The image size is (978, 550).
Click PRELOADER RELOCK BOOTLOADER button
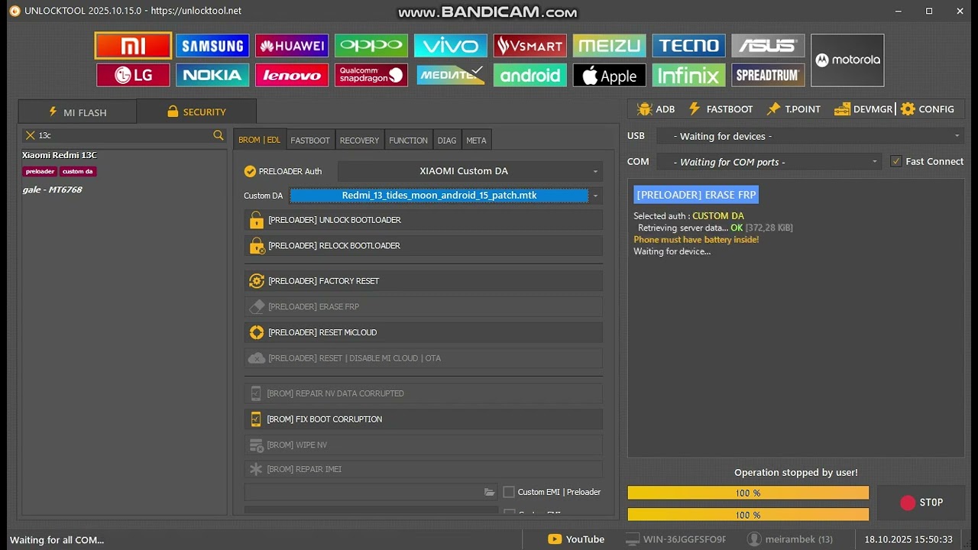pos(423,246)
